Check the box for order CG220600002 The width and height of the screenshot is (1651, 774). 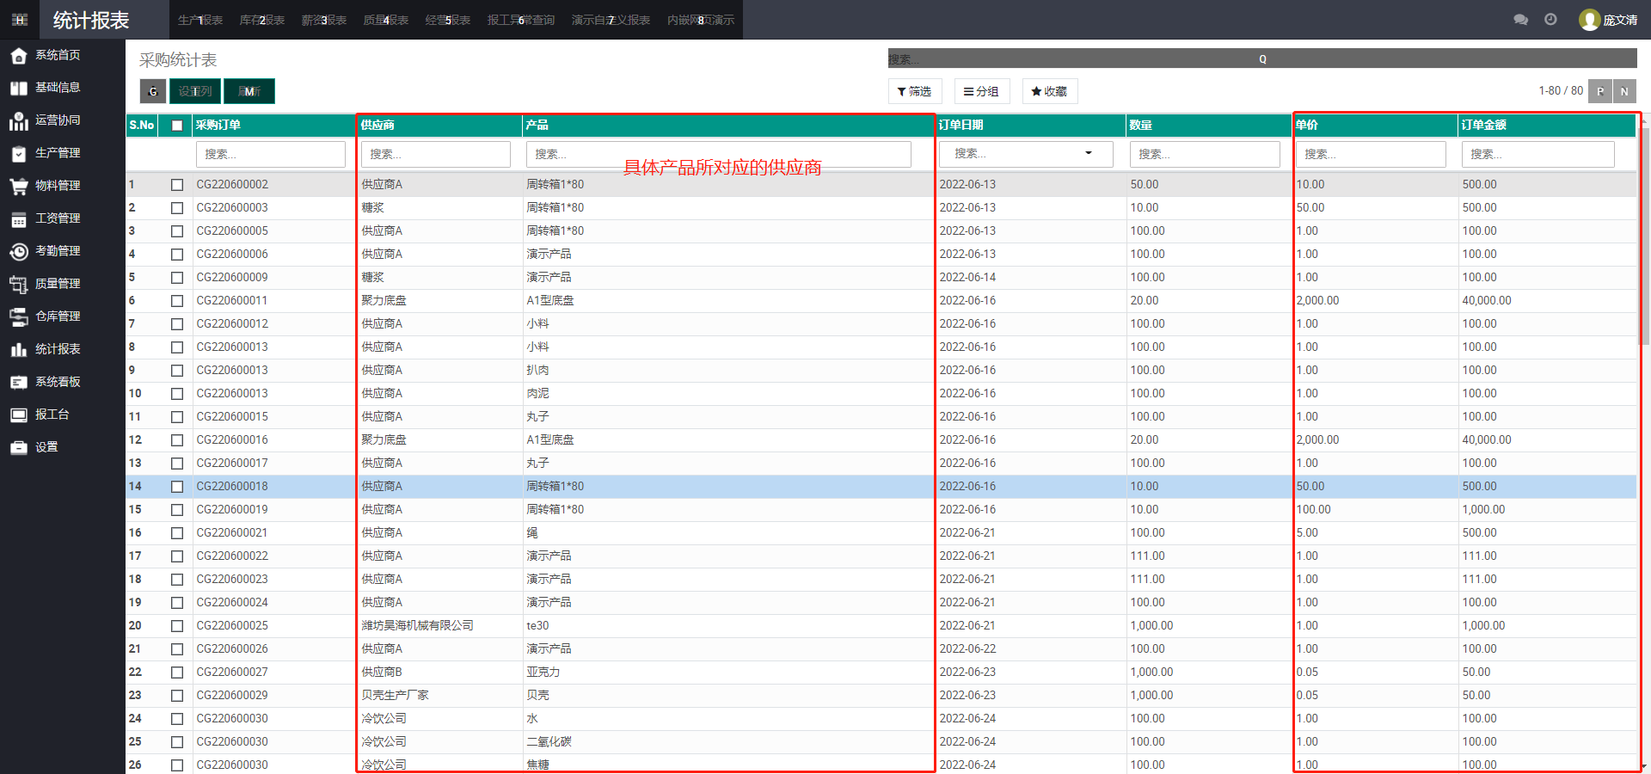coord(177,185)
